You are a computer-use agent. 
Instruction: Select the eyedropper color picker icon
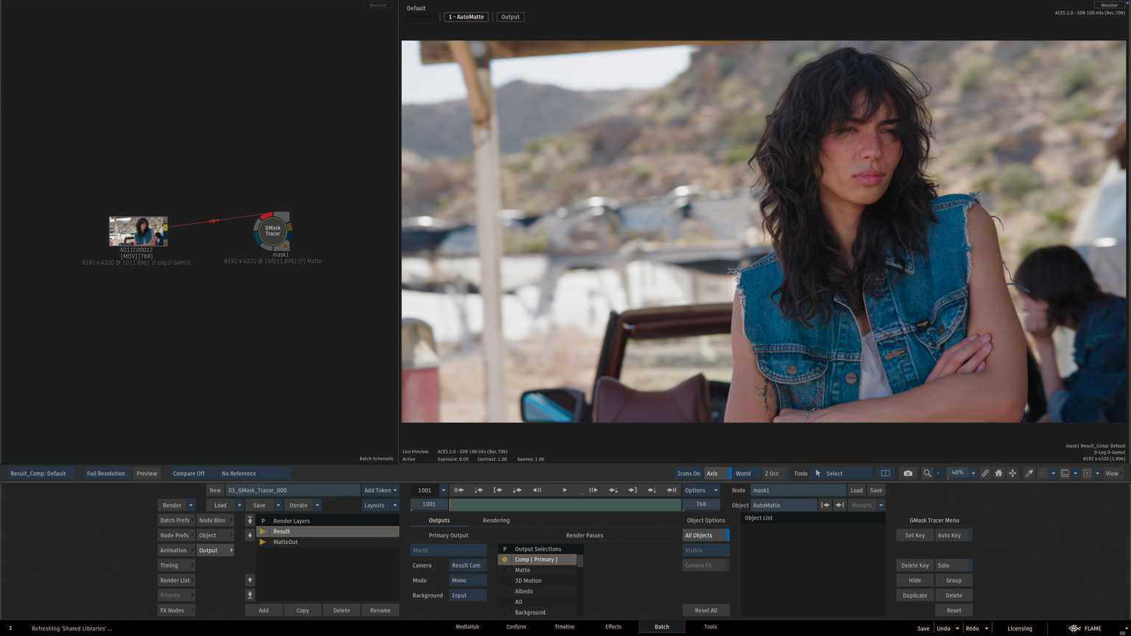pyautogui.click(x=1029, y=473)
